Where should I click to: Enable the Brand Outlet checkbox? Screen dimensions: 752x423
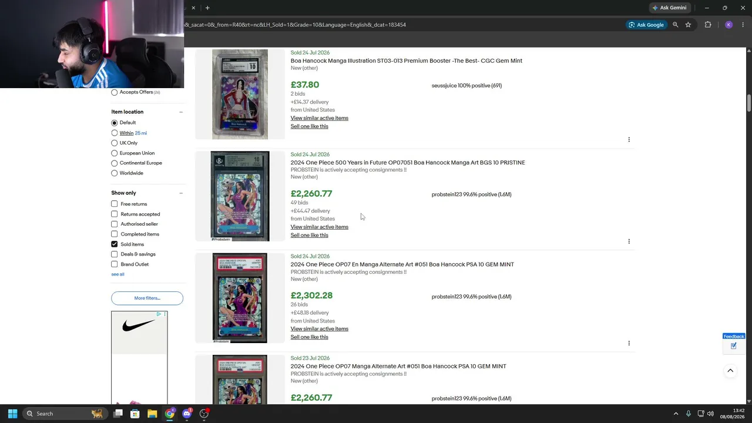[115, 264]
